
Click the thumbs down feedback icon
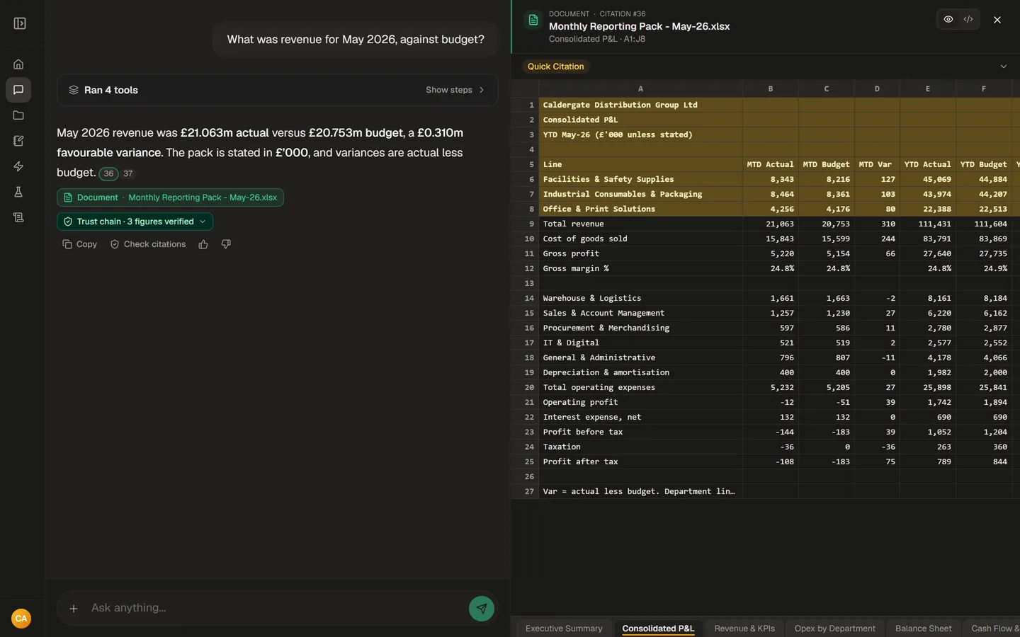click(226, 244)
